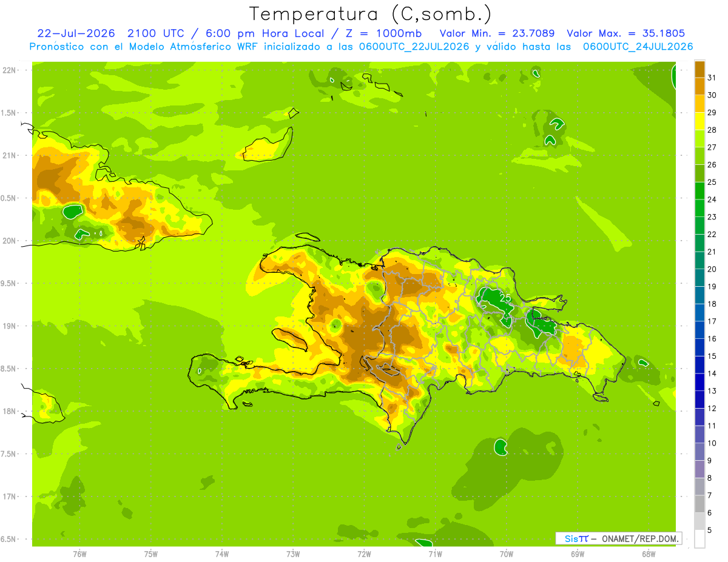Click the "69W" longitude axis label
Image resolution: width=728 pixels, height=562 pixels.
578,554
